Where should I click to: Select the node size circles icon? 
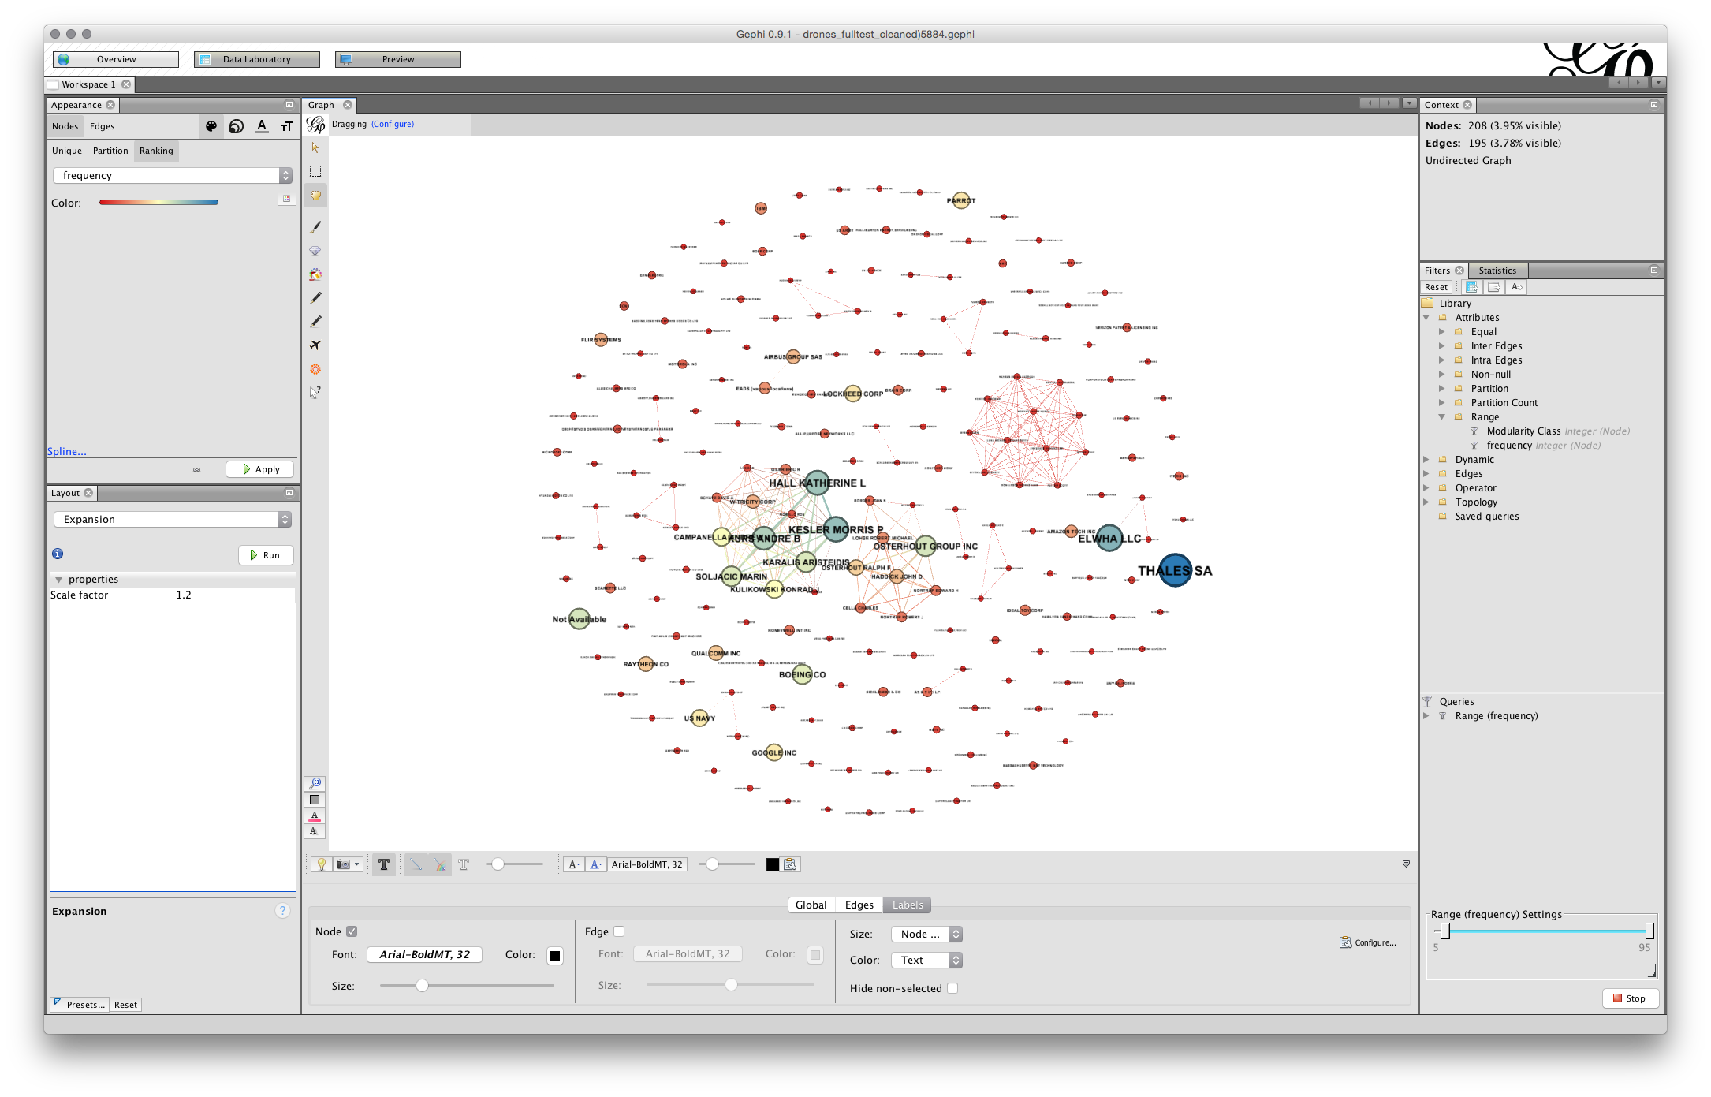(237, 126)
